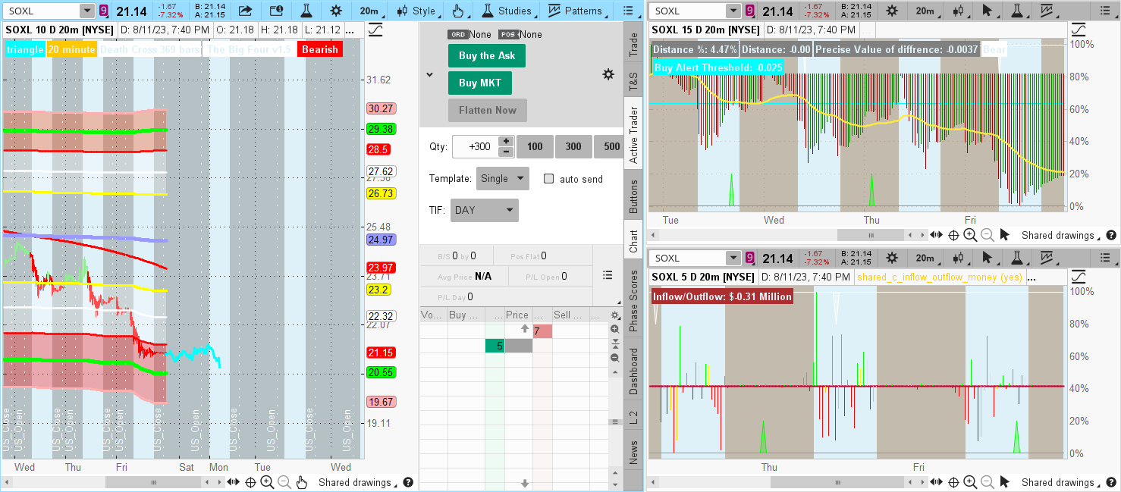Open chart settings gear in the left chart toolbar
Image resolution: width=1121 pixels, height=492 pixels.
point(336,11)
